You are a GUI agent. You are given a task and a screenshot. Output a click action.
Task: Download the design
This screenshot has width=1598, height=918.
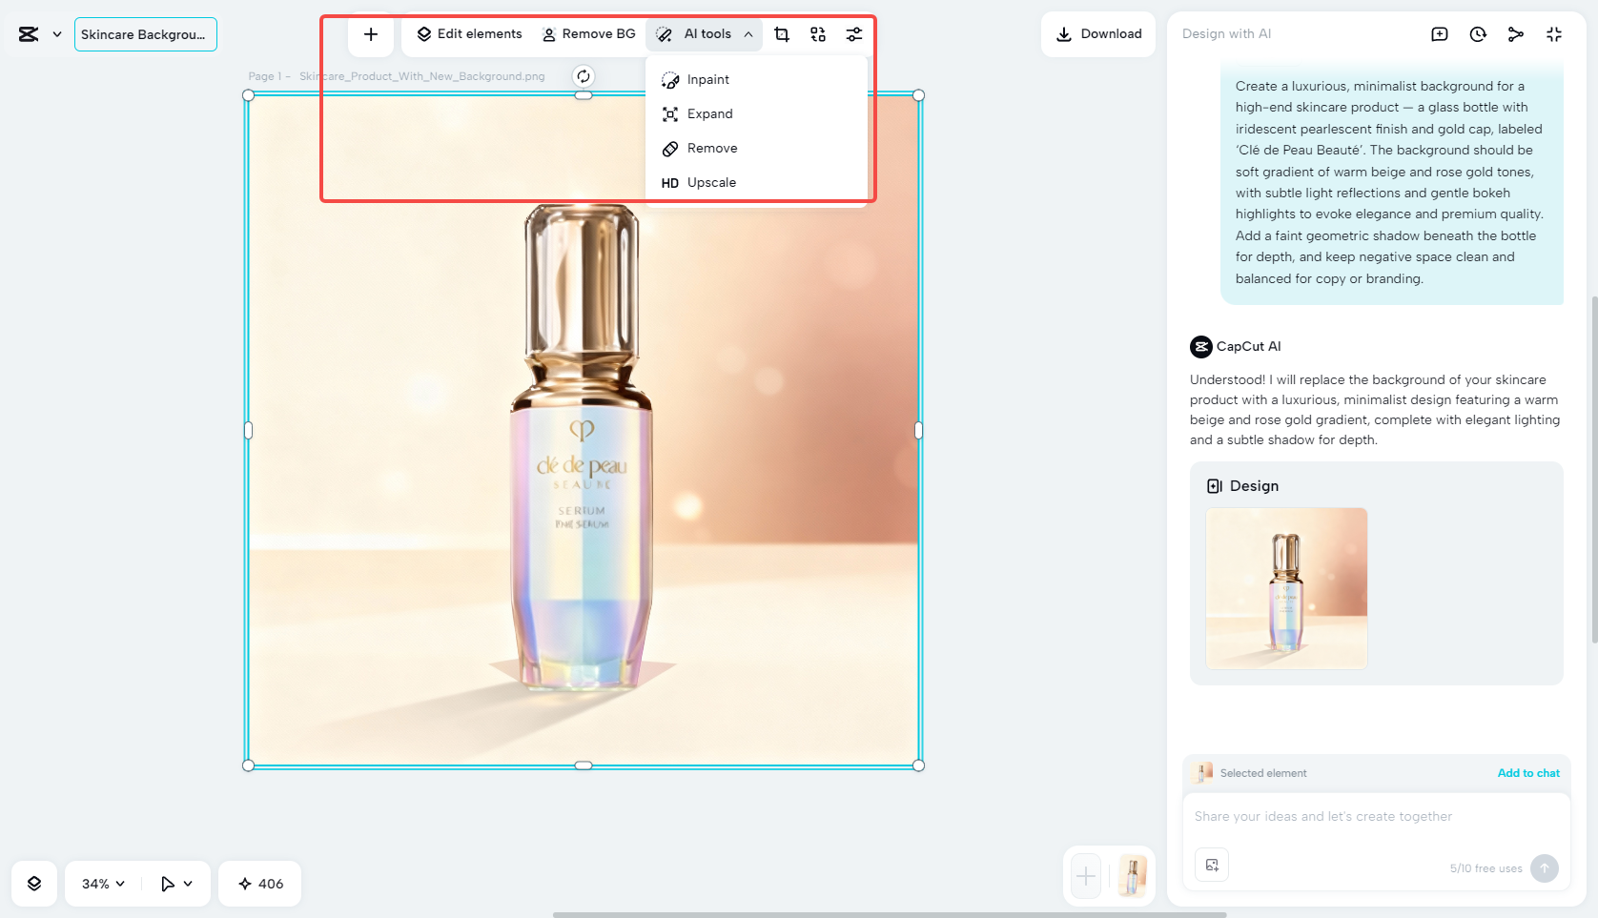tap(1098, 34)
